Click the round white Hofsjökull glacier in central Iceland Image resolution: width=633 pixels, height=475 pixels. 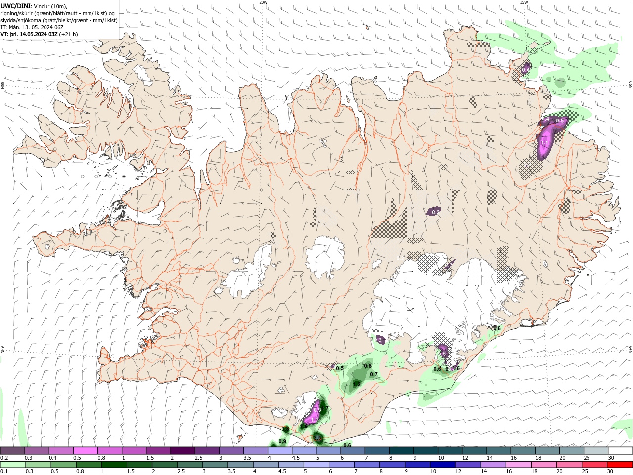[x=325, y=257]
